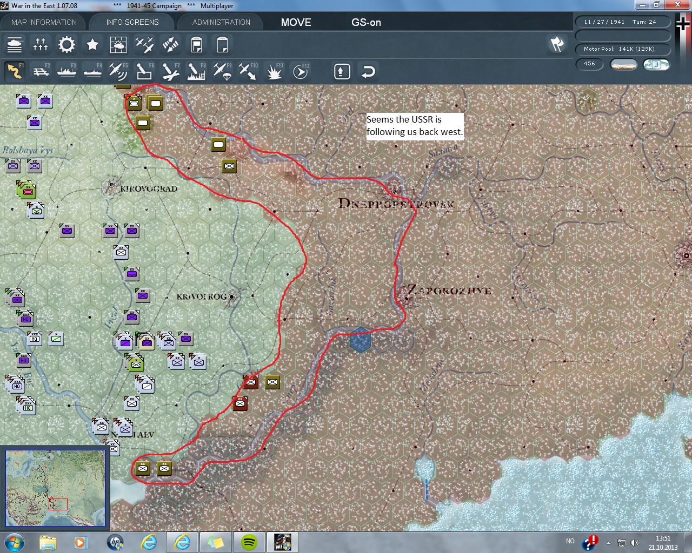
Task: Click the undo move curved arrow
Action: click(368, 71)
